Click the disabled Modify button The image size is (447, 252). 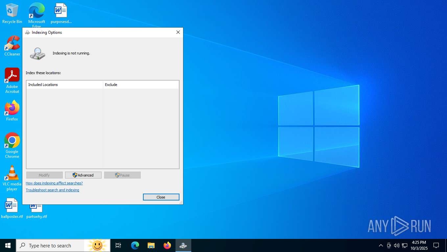(x=44, y=175)
